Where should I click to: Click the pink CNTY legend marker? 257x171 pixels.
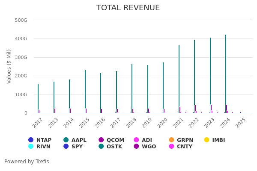click(x=171, y=147)
